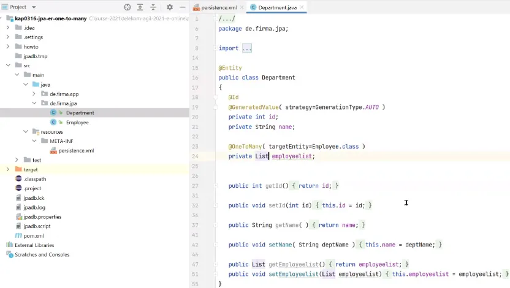Click the pom.xml Maven icon
510x288 pixels.
tap(18, 235)
